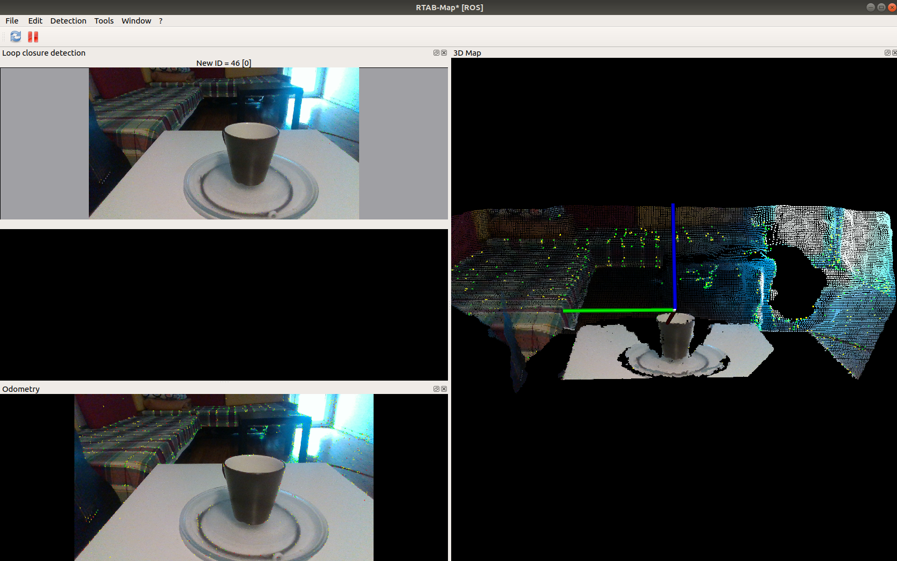Undock the Odometry panel
This screenshot has width=897, height=561.
coord(436,389)
